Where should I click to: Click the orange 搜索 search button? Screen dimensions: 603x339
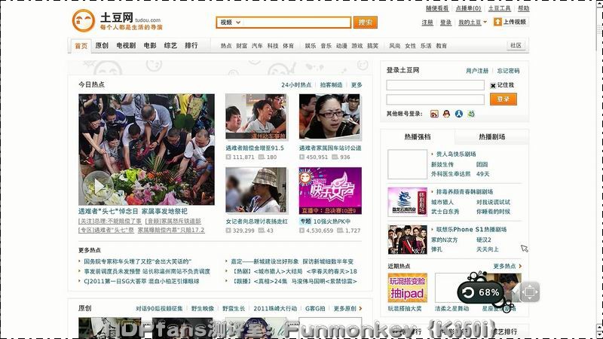coord(366,23)
